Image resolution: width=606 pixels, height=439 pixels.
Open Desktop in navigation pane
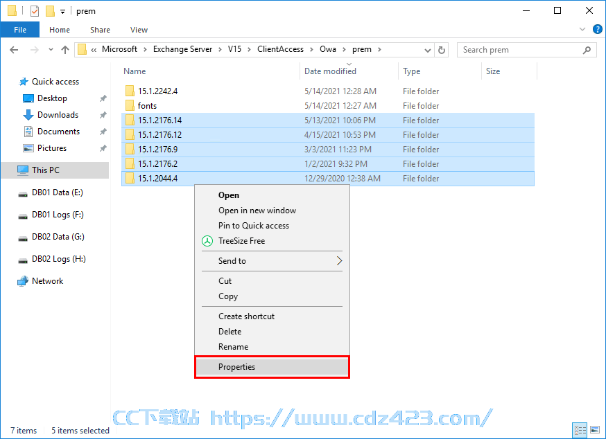[x=52, y=98]
